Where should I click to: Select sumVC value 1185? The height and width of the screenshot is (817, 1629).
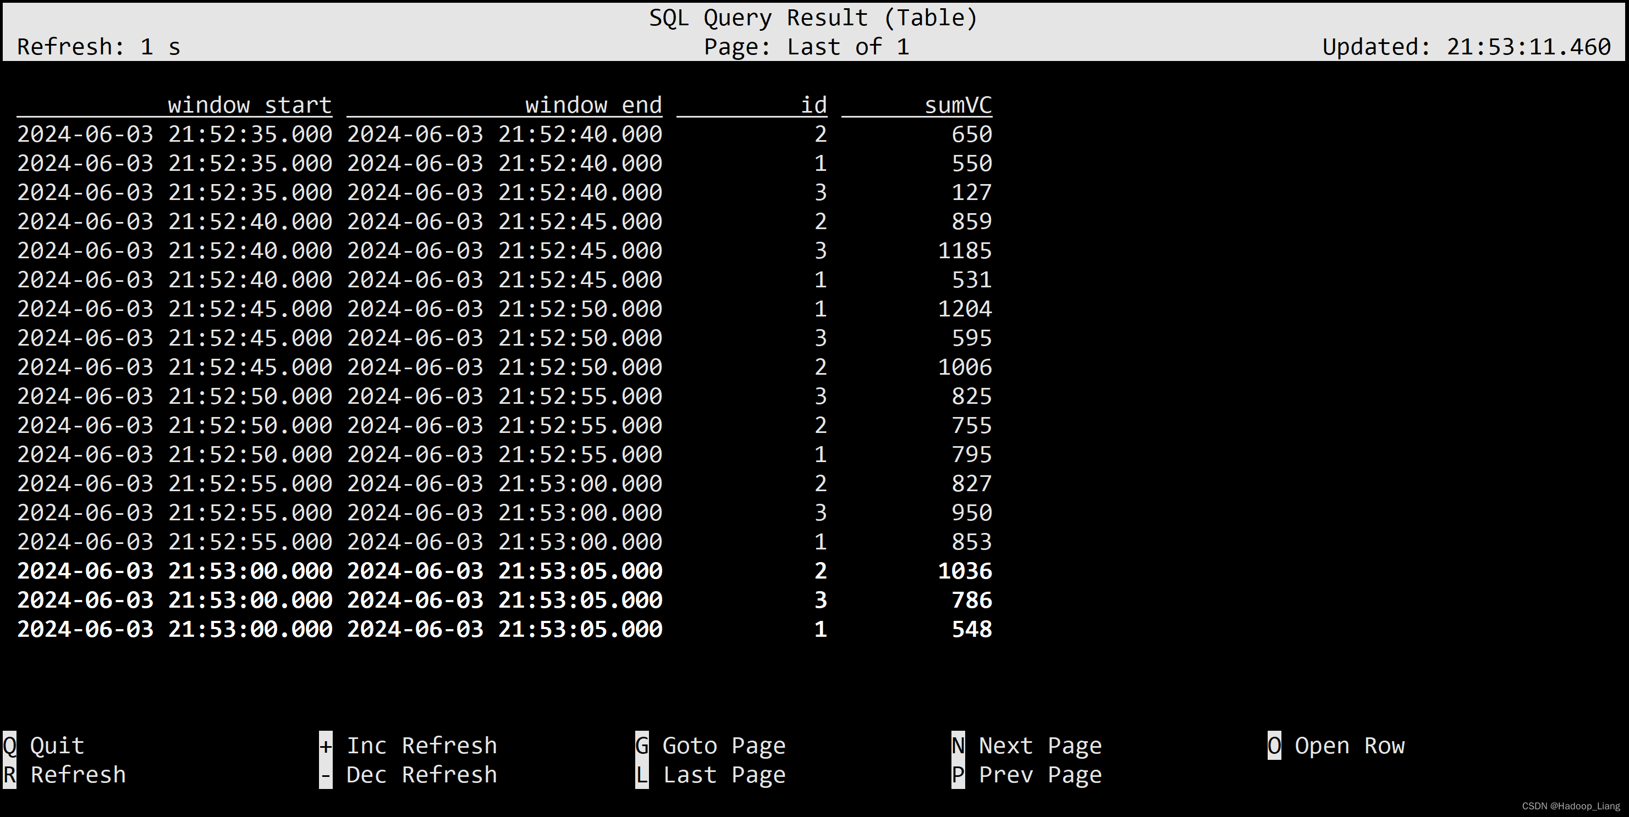pos(965,250)
